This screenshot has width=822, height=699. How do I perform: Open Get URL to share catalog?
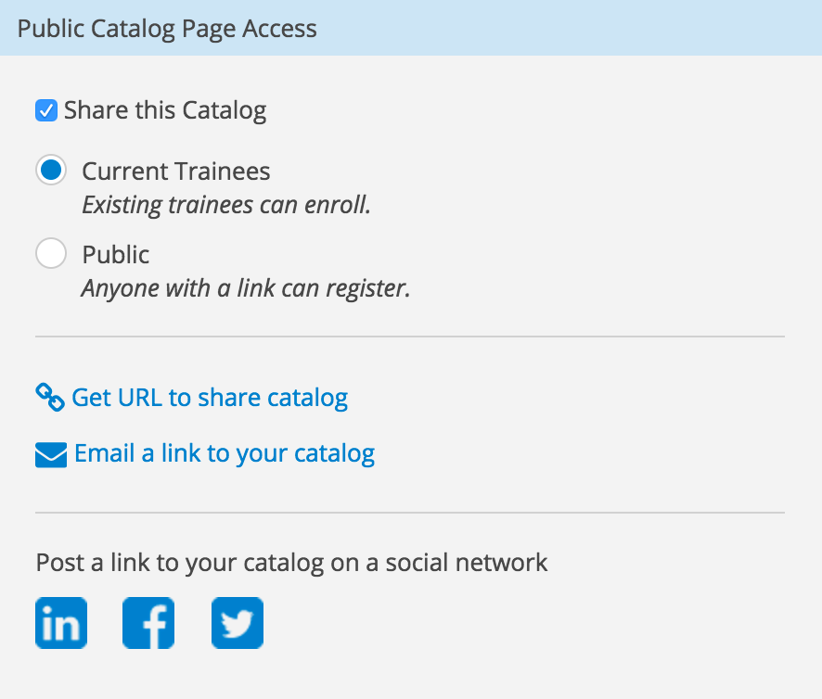211,397
